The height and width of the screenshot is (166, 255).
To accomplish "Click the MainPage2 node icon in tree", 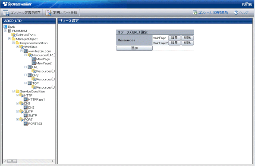I will coord(34,63).
